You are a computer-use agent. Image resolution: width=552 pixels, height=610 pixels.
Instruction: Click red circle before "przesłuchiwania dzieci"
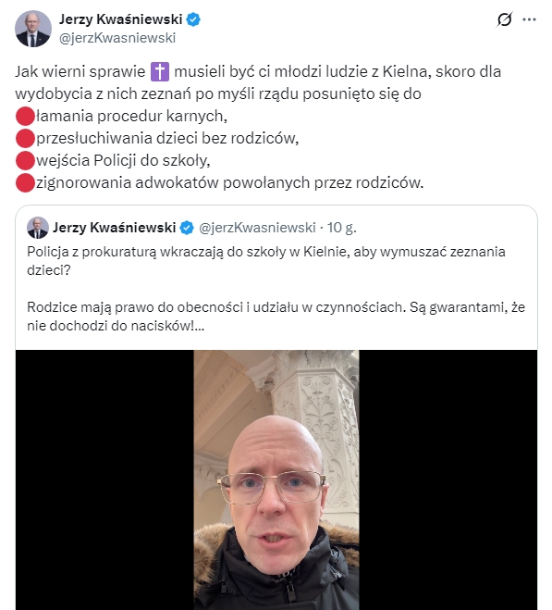point(25,139)
